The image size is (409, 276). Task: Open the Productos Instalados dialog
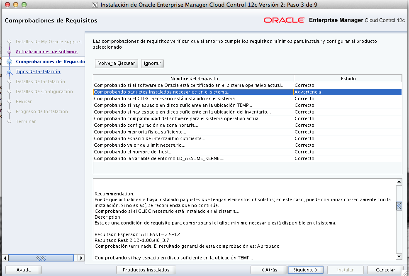click(146, 270)
